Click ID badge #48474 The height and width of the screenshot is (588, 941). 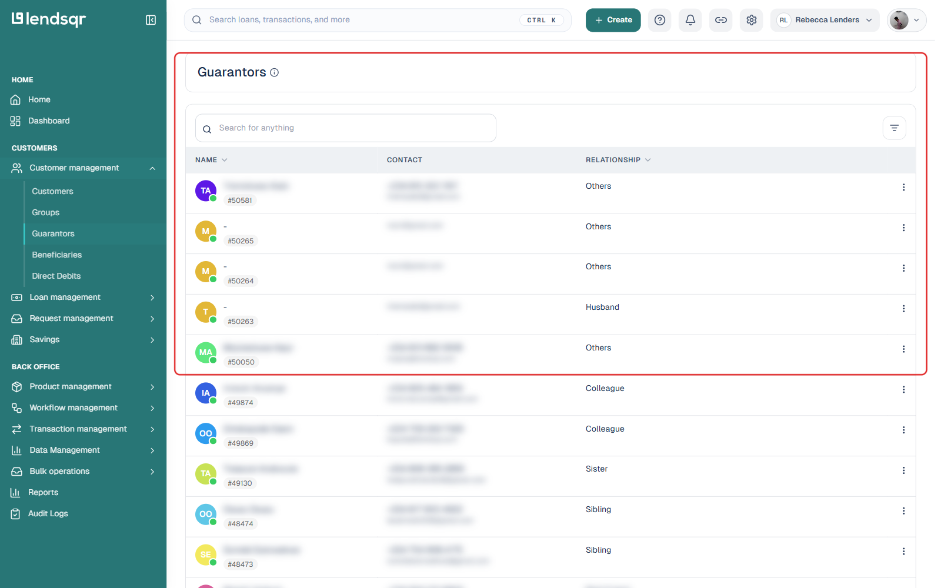point(241,524)
